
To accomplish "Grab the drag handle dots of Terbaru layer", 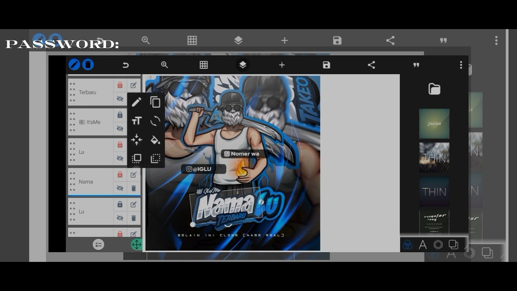I will tap(72, 92).
